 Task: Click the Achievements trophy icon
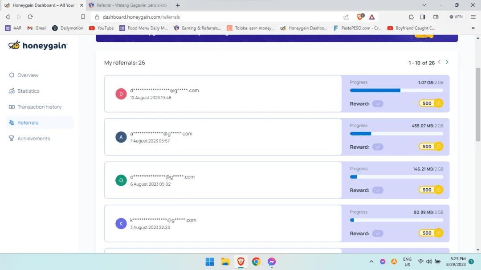point(12,138)
